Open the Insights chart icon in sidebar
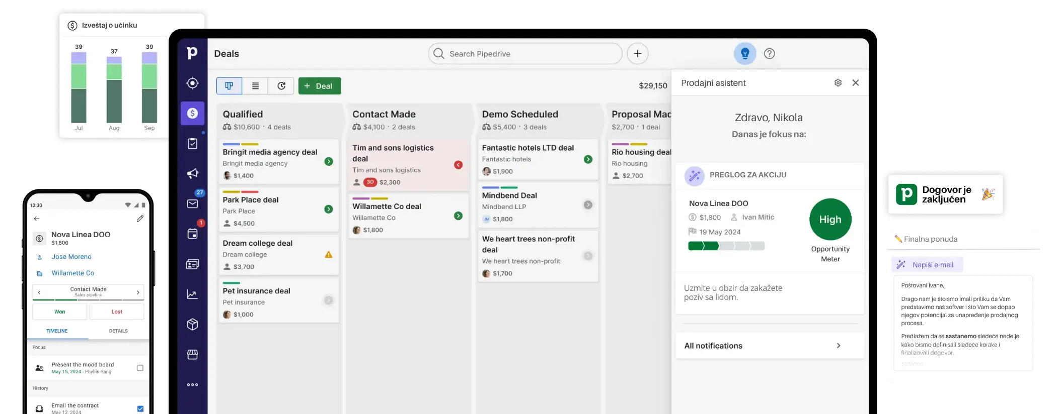This screenshot has width=1057, height=414. coord(192,294)
